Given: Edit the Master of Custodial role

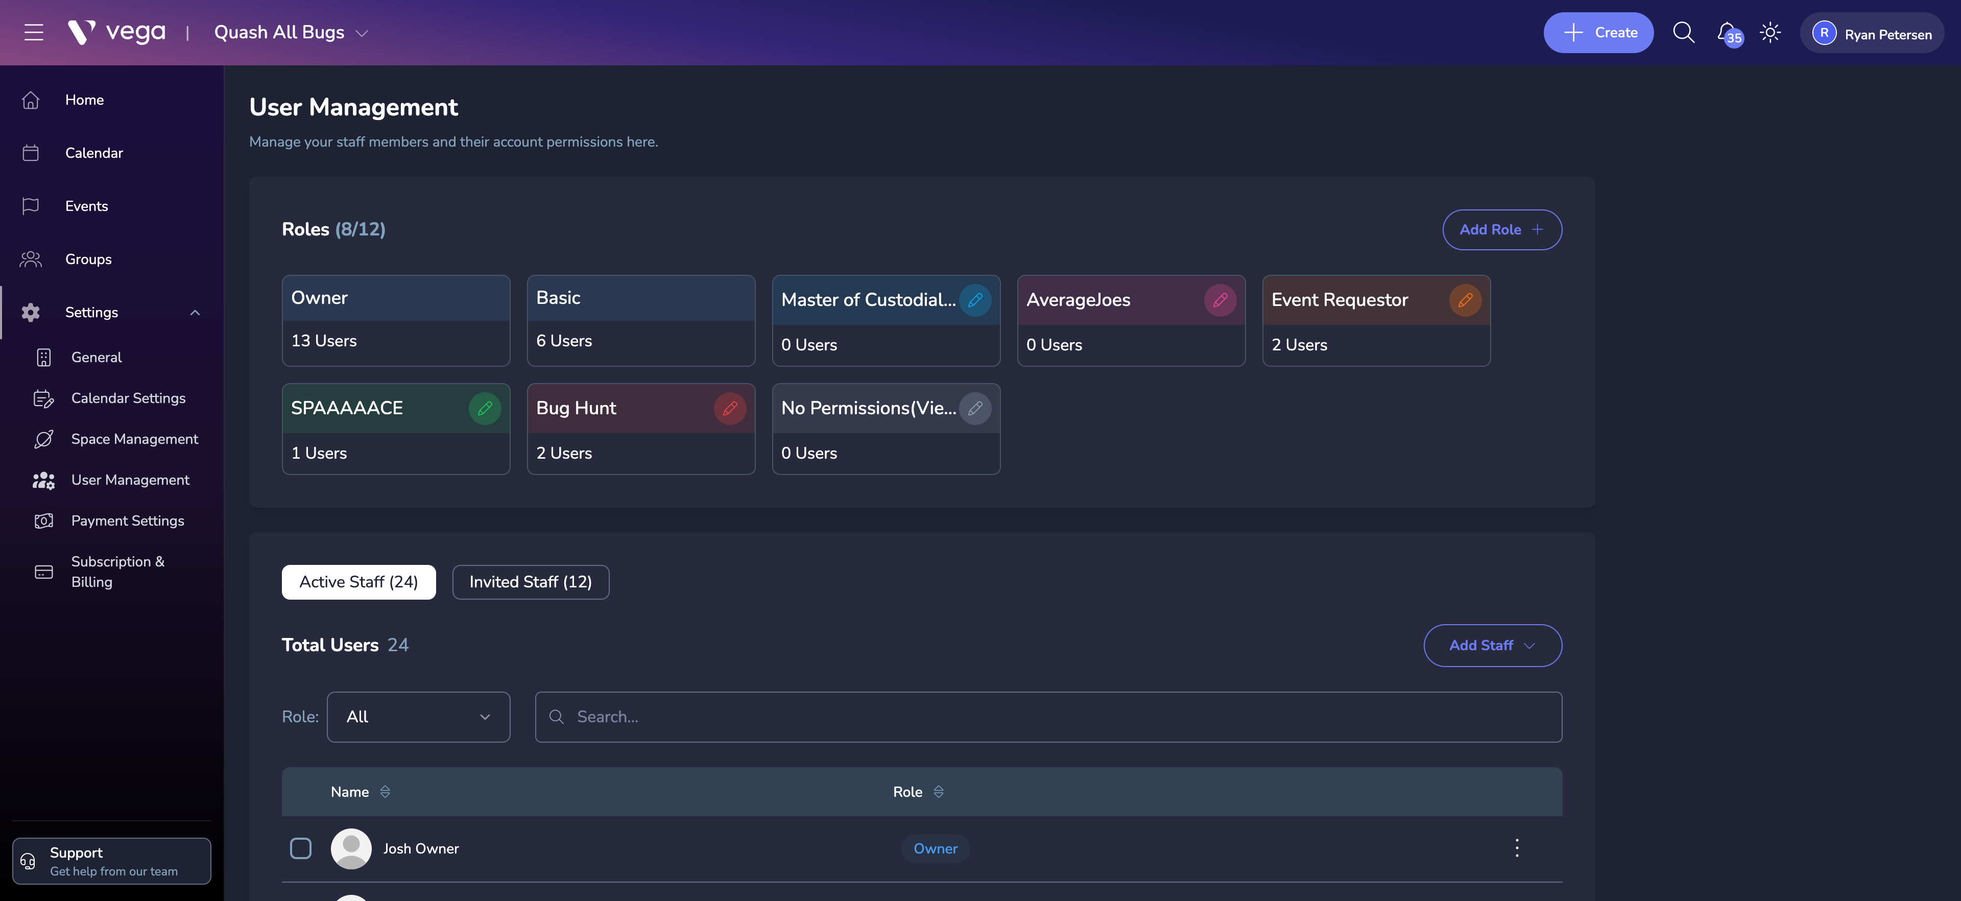Looking at the screenshot, I should pyautogui.click(x=975, y=299).
